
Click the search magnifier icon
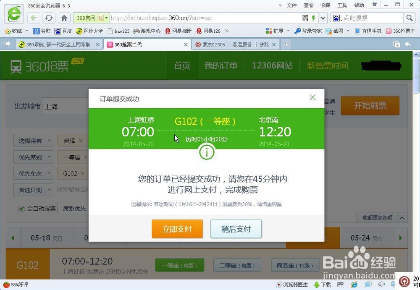409,18
